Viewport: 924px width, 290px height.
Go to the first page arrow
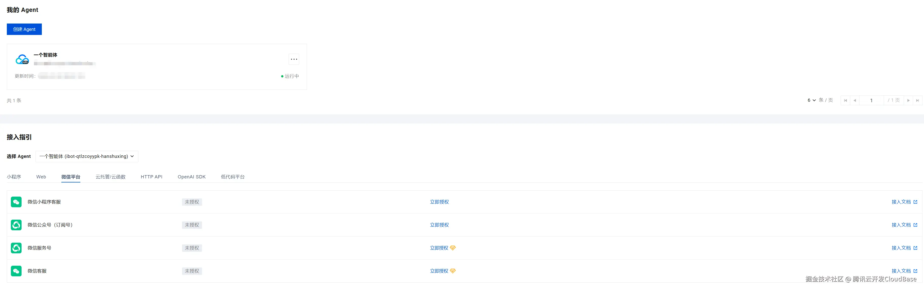845,101
